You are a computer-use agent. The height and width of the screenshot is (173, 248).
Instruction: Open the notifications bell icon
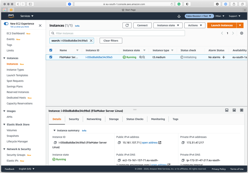click(179, 16)
